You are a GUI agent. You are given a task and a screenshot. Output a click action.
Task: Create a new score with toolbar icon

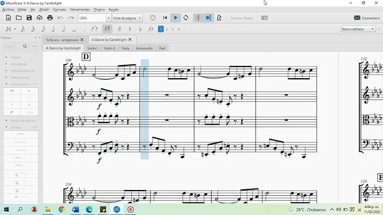click(8, 18)
